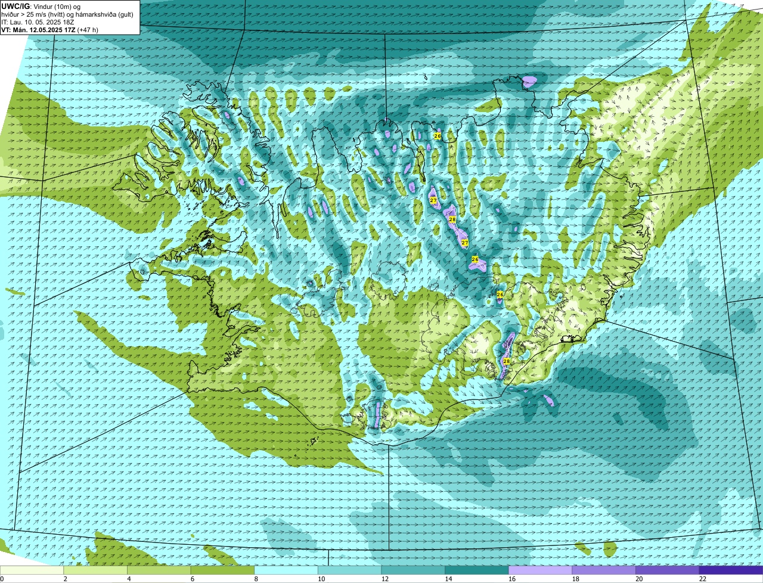Click the scale label "8" on color bar

[256, 579]
